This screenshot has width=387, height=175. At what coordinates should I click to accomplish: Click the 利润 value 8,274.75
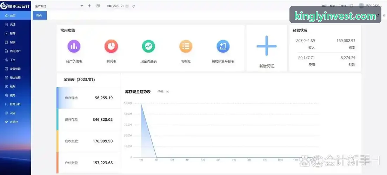point(348,58)
